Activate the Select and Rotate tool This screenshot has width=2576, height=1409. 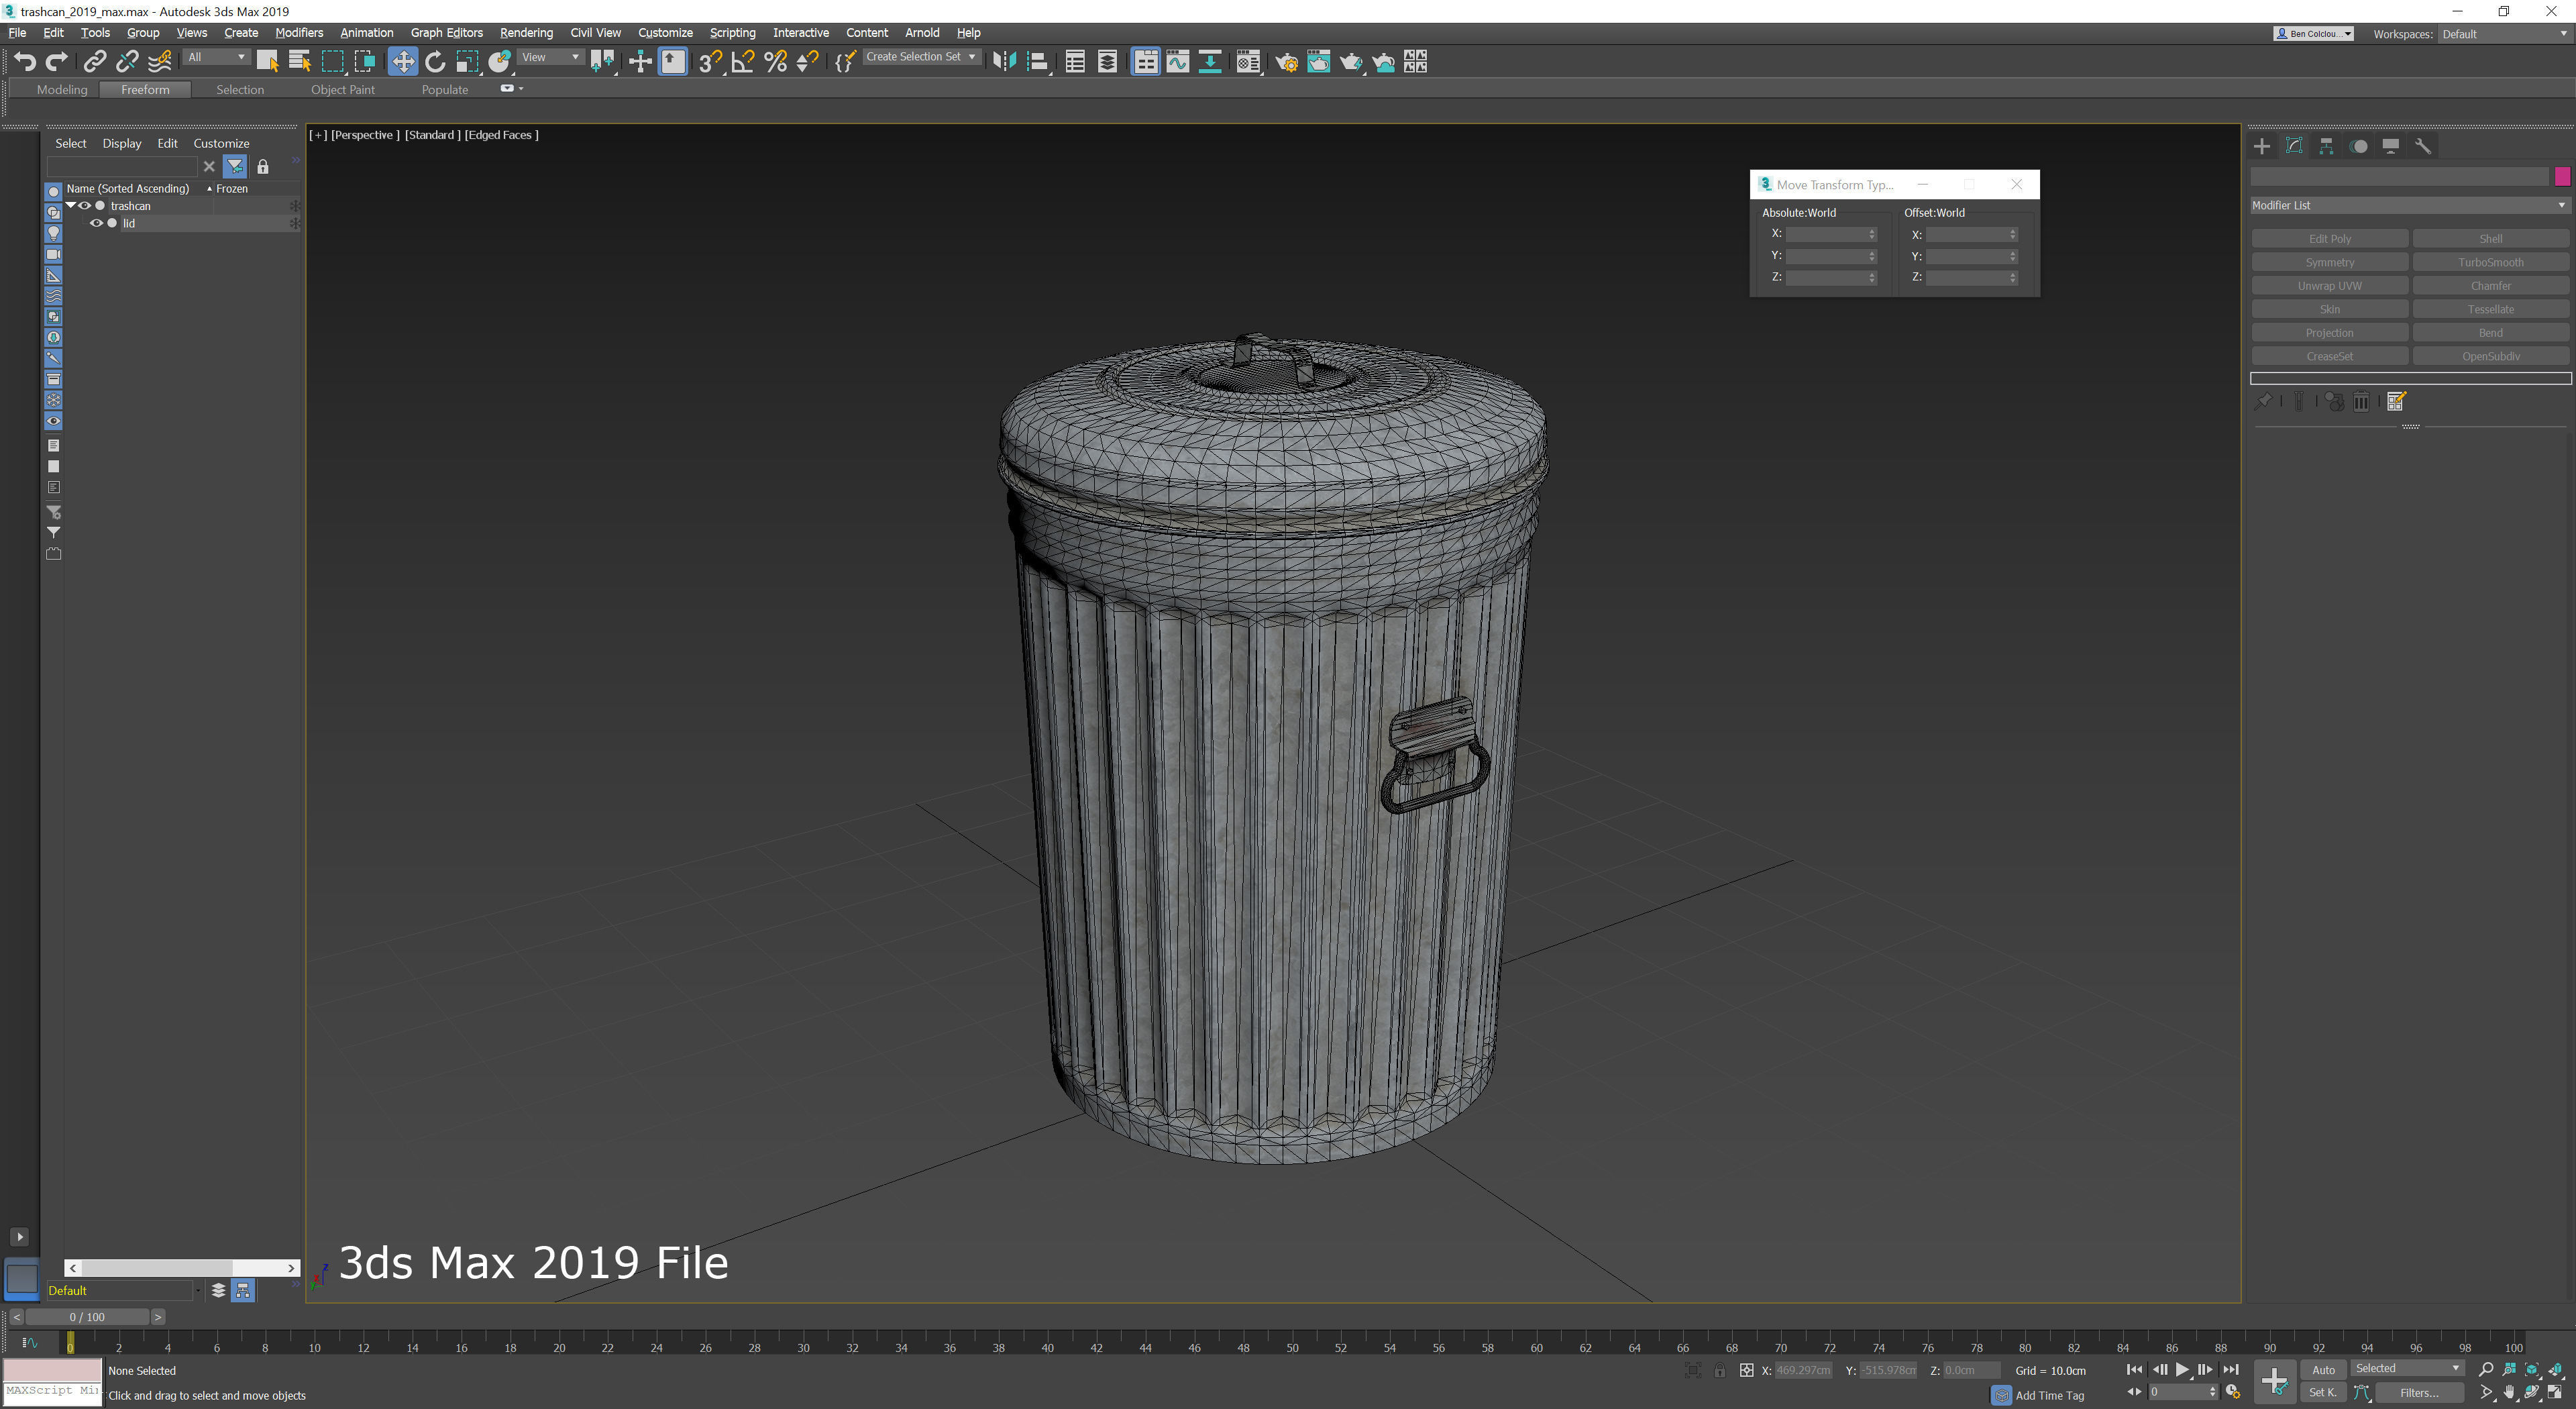point(435,62)
